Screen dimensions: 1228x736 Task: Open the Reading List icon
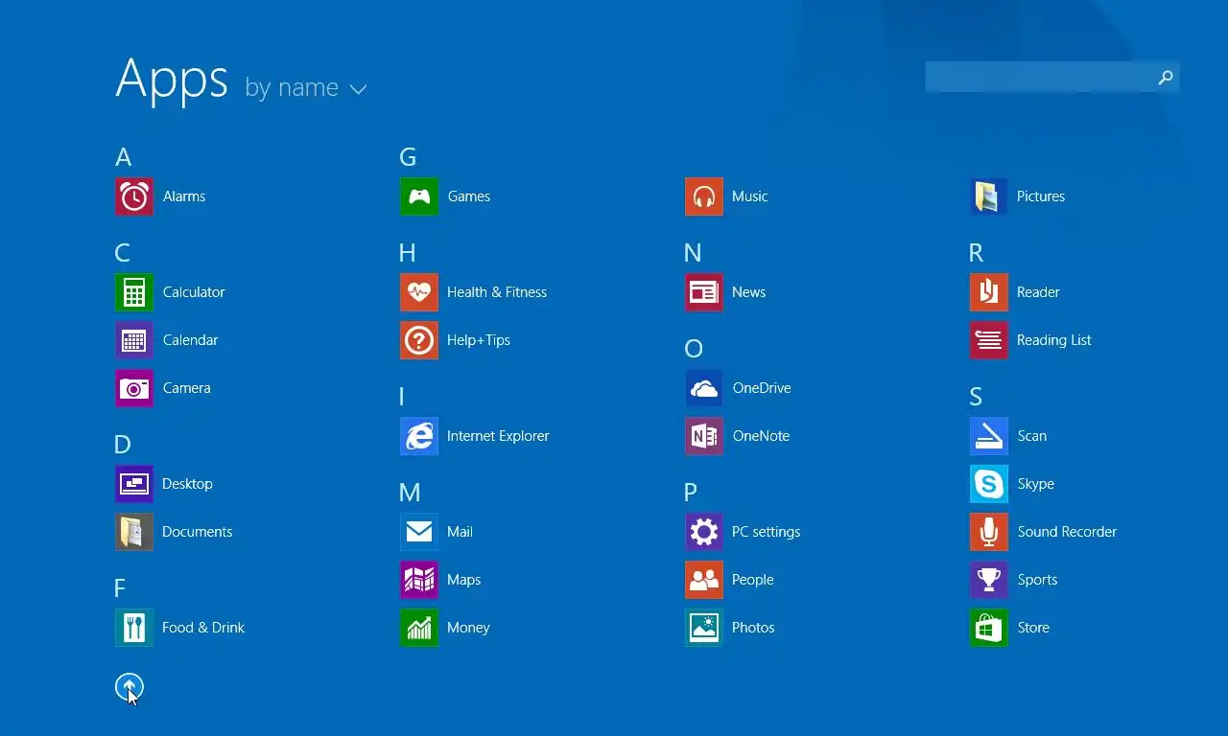[989, 340]
